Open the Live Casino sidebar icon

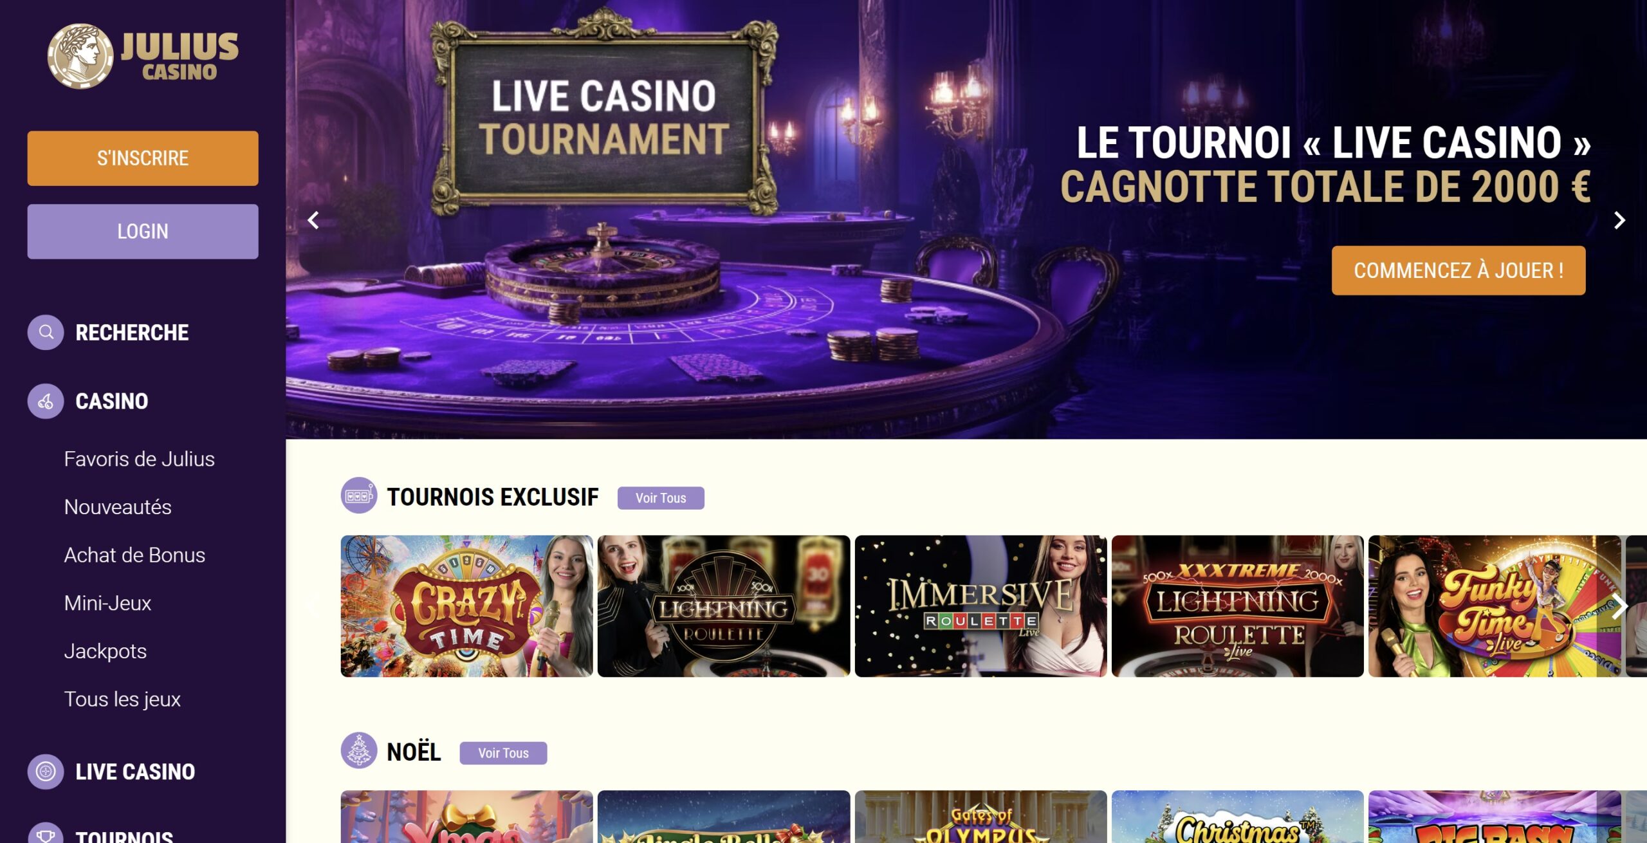click(x=46, y=771)
